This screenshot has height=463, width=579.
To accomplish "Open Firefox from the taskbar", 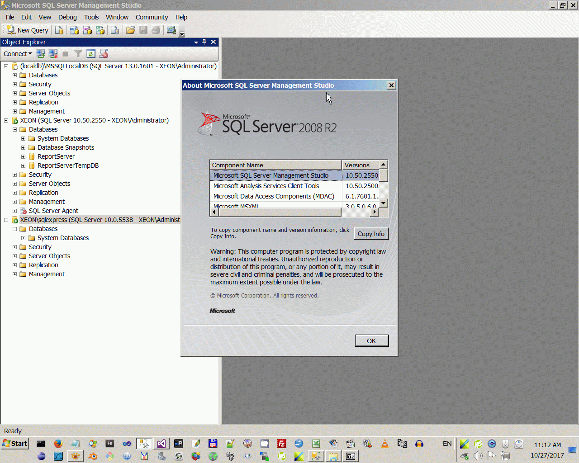I will point(58,444).
